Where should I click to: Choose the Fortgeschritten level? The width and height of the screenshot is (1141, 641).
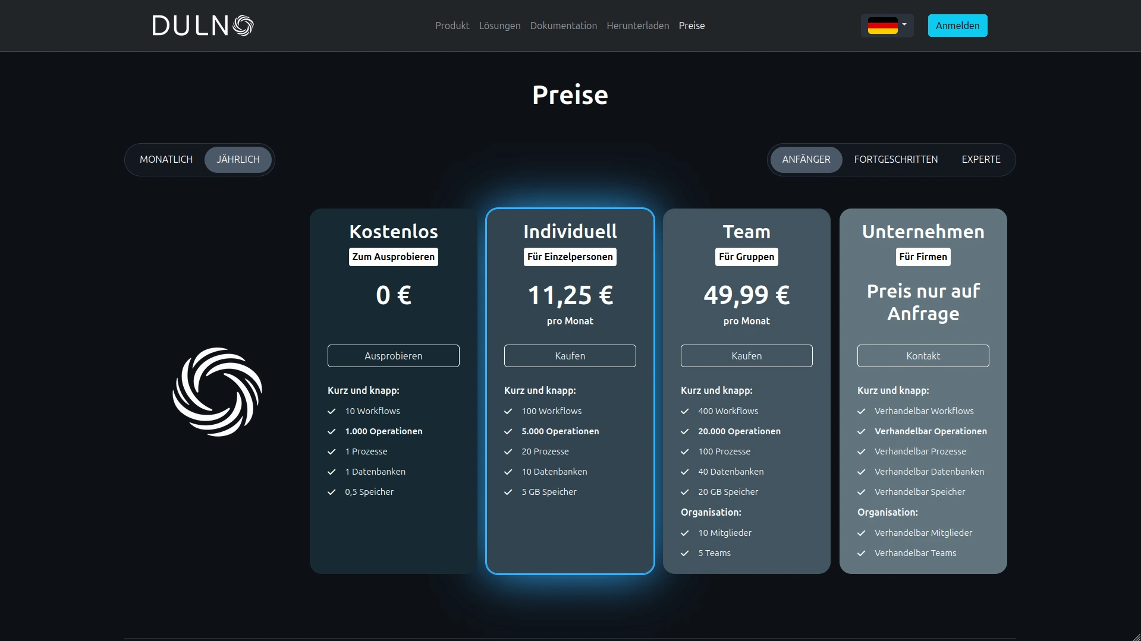click(x=895, y=159)
